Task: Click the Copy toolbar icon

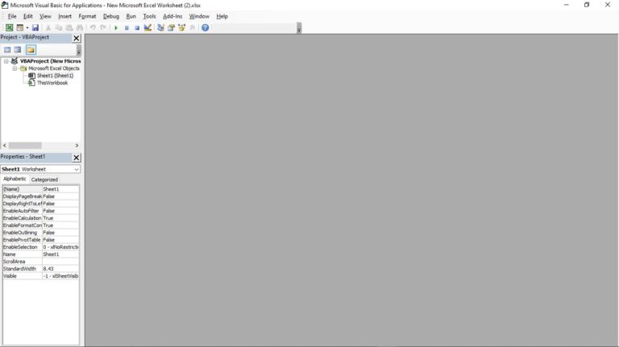Action: (x=58, y=27)
